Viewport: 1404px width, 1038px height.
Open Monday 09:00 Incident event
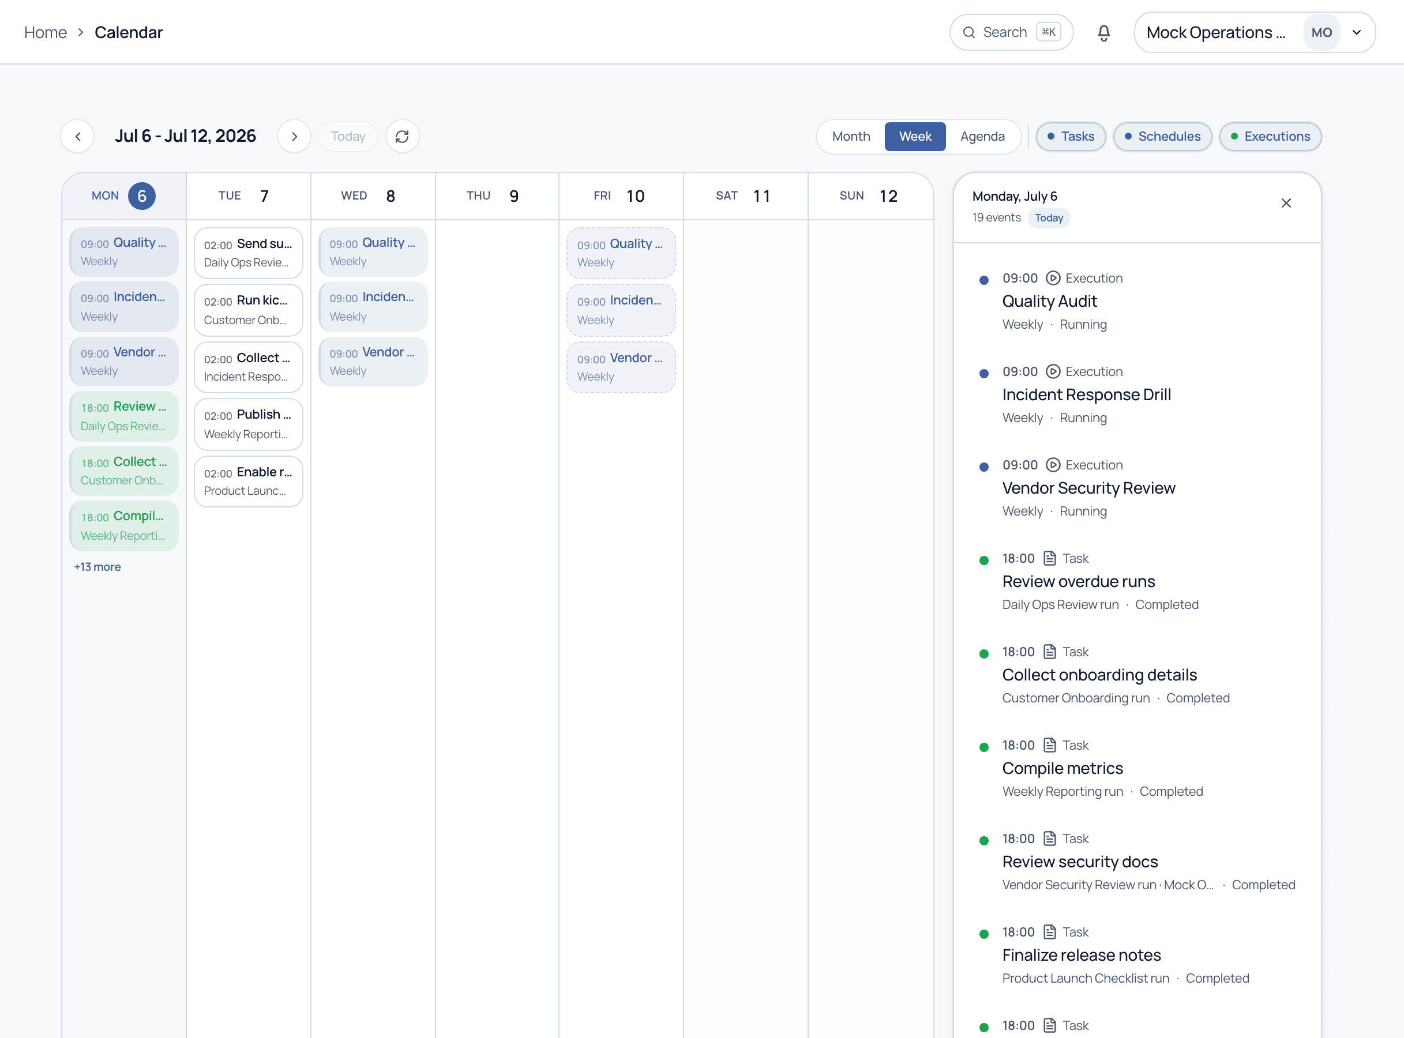point(124,307)
